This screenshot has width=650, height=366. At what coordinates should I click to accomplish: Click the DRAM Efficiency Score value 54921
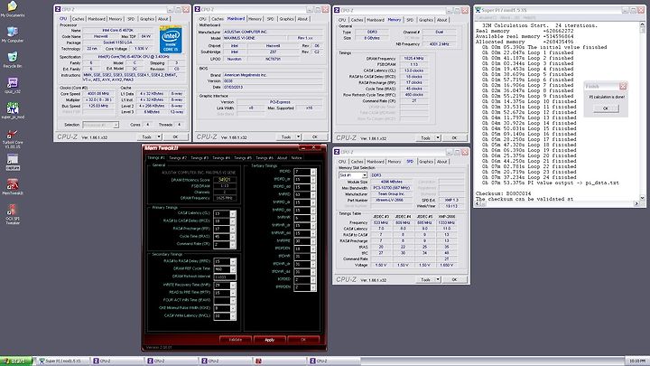pyautogui.click(x=225, y=180)
